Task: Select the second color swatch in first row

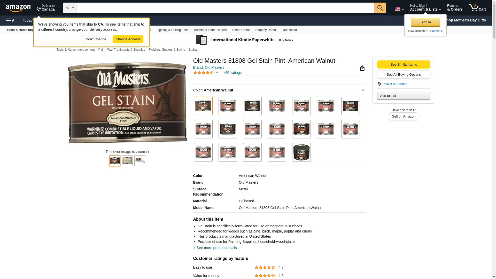Action: pyautogui.click(x=228, y=106)
